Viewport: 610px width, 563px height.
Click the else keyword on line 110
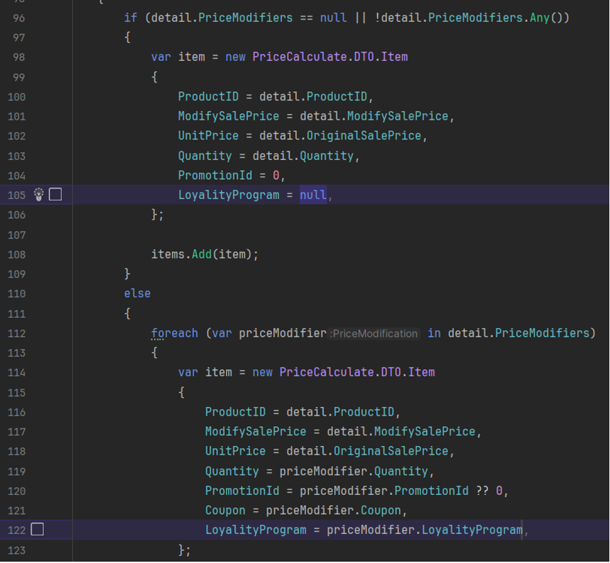pyautogui.click(x=137, y=293)
